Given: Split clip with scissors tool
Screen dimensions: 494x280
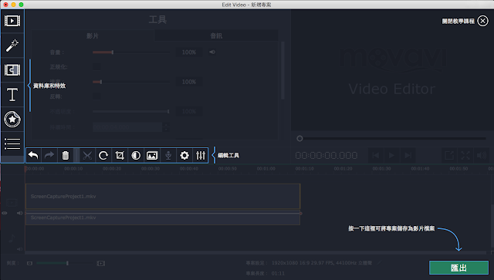Looking at the screenshot, I should tap(87, 155).
